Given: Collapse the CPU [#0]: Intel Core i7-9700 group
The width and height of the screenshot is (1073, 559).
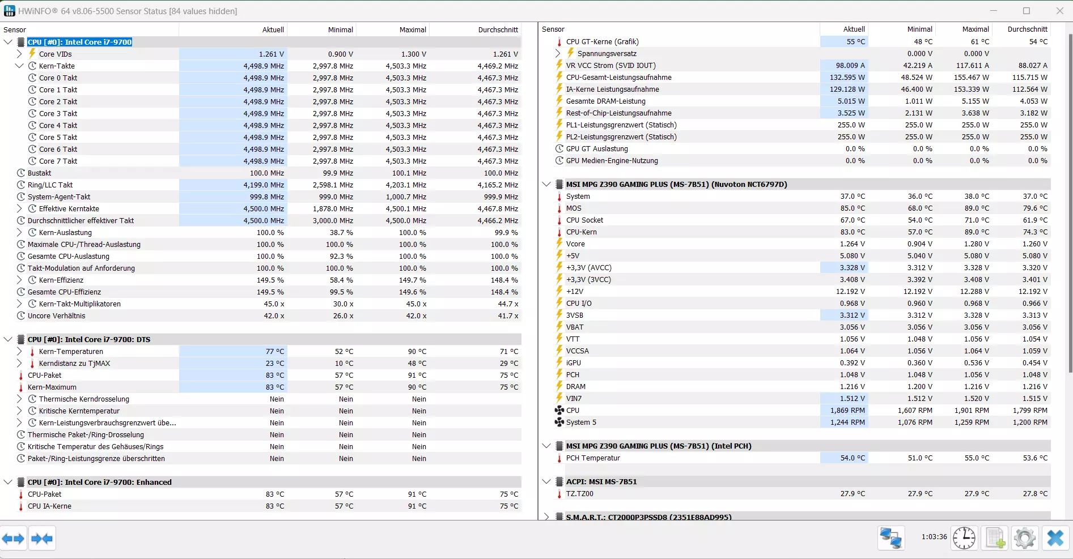Looking at the screenshot, I should pyautogui.click(x=8, y=42).
